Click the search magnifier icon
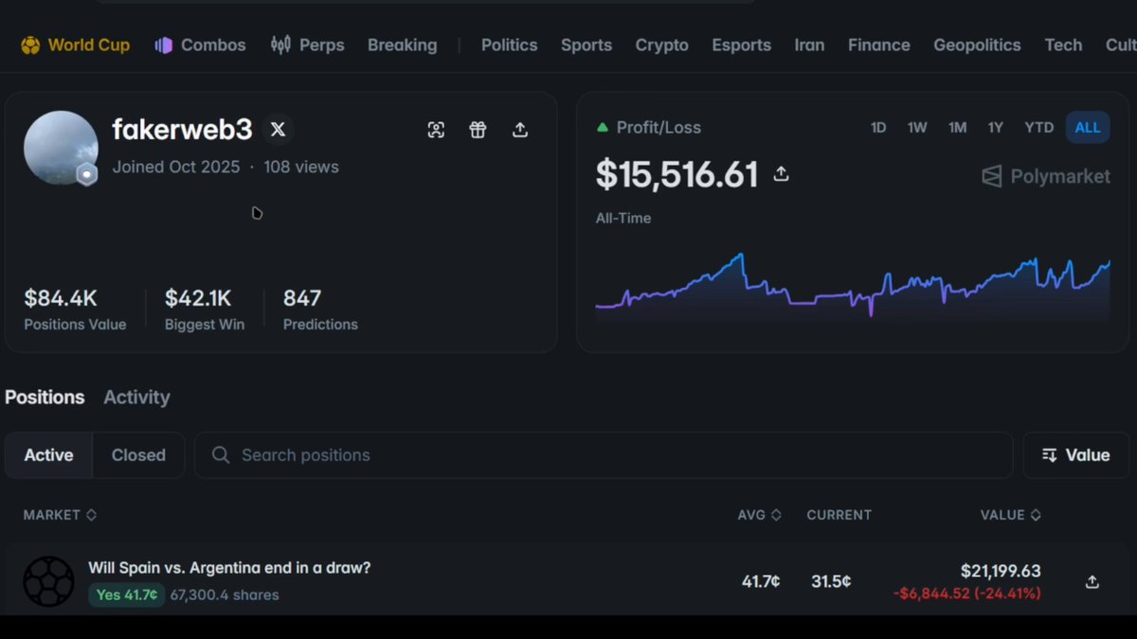 (221, 455)
